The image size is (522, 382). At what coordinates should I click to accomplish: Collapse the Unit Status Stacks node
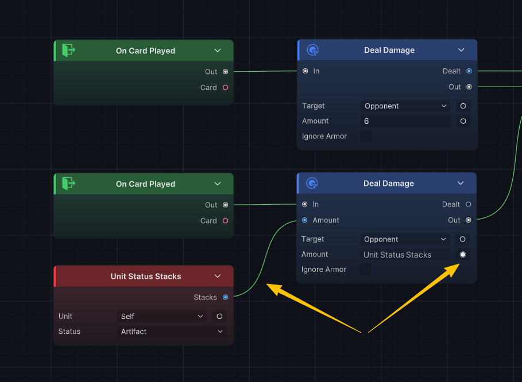[x=218, y=276]
